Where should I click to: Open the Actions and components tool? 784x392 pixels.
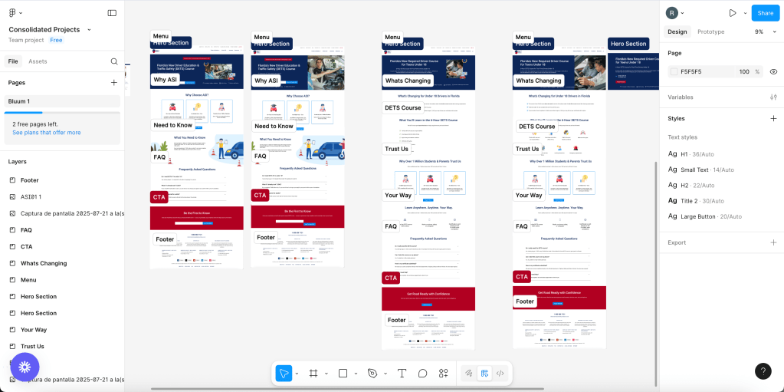443,374
